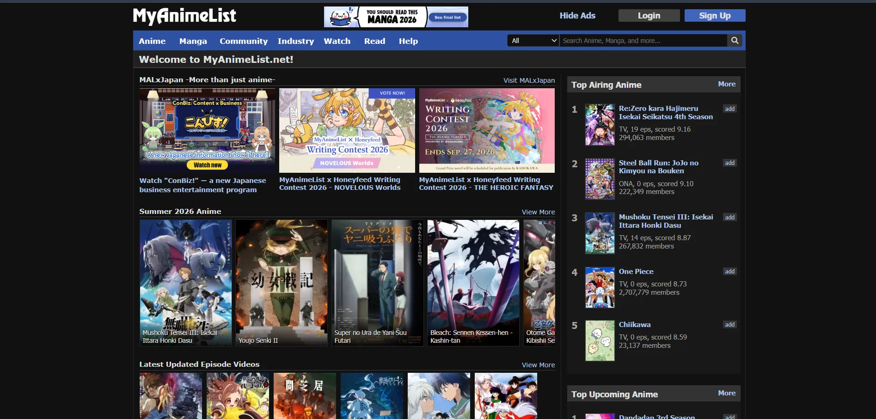The image size is (876, 419).
Task: Click the Sign Up button
Action: pos(715,16)
